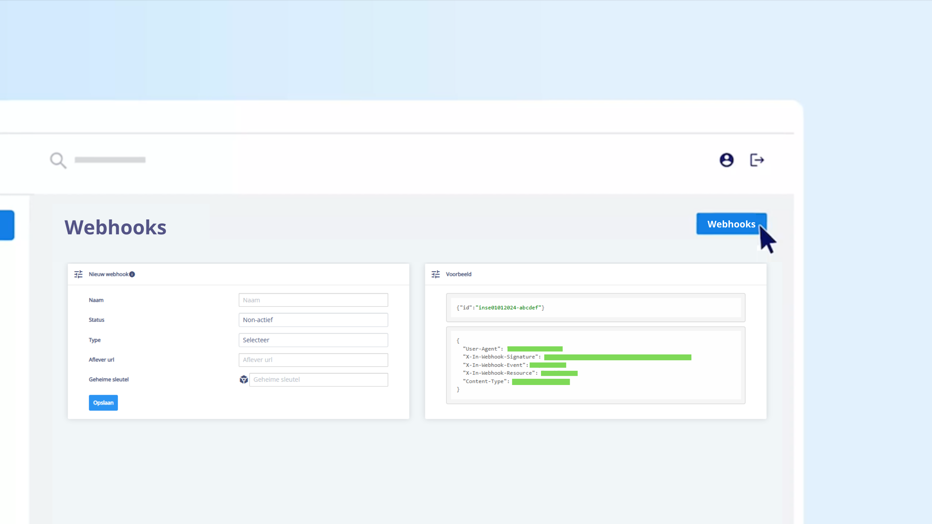Select the id JSON text in the preview
This screenshot has height=524, width=932.
(x=500, y=307)
